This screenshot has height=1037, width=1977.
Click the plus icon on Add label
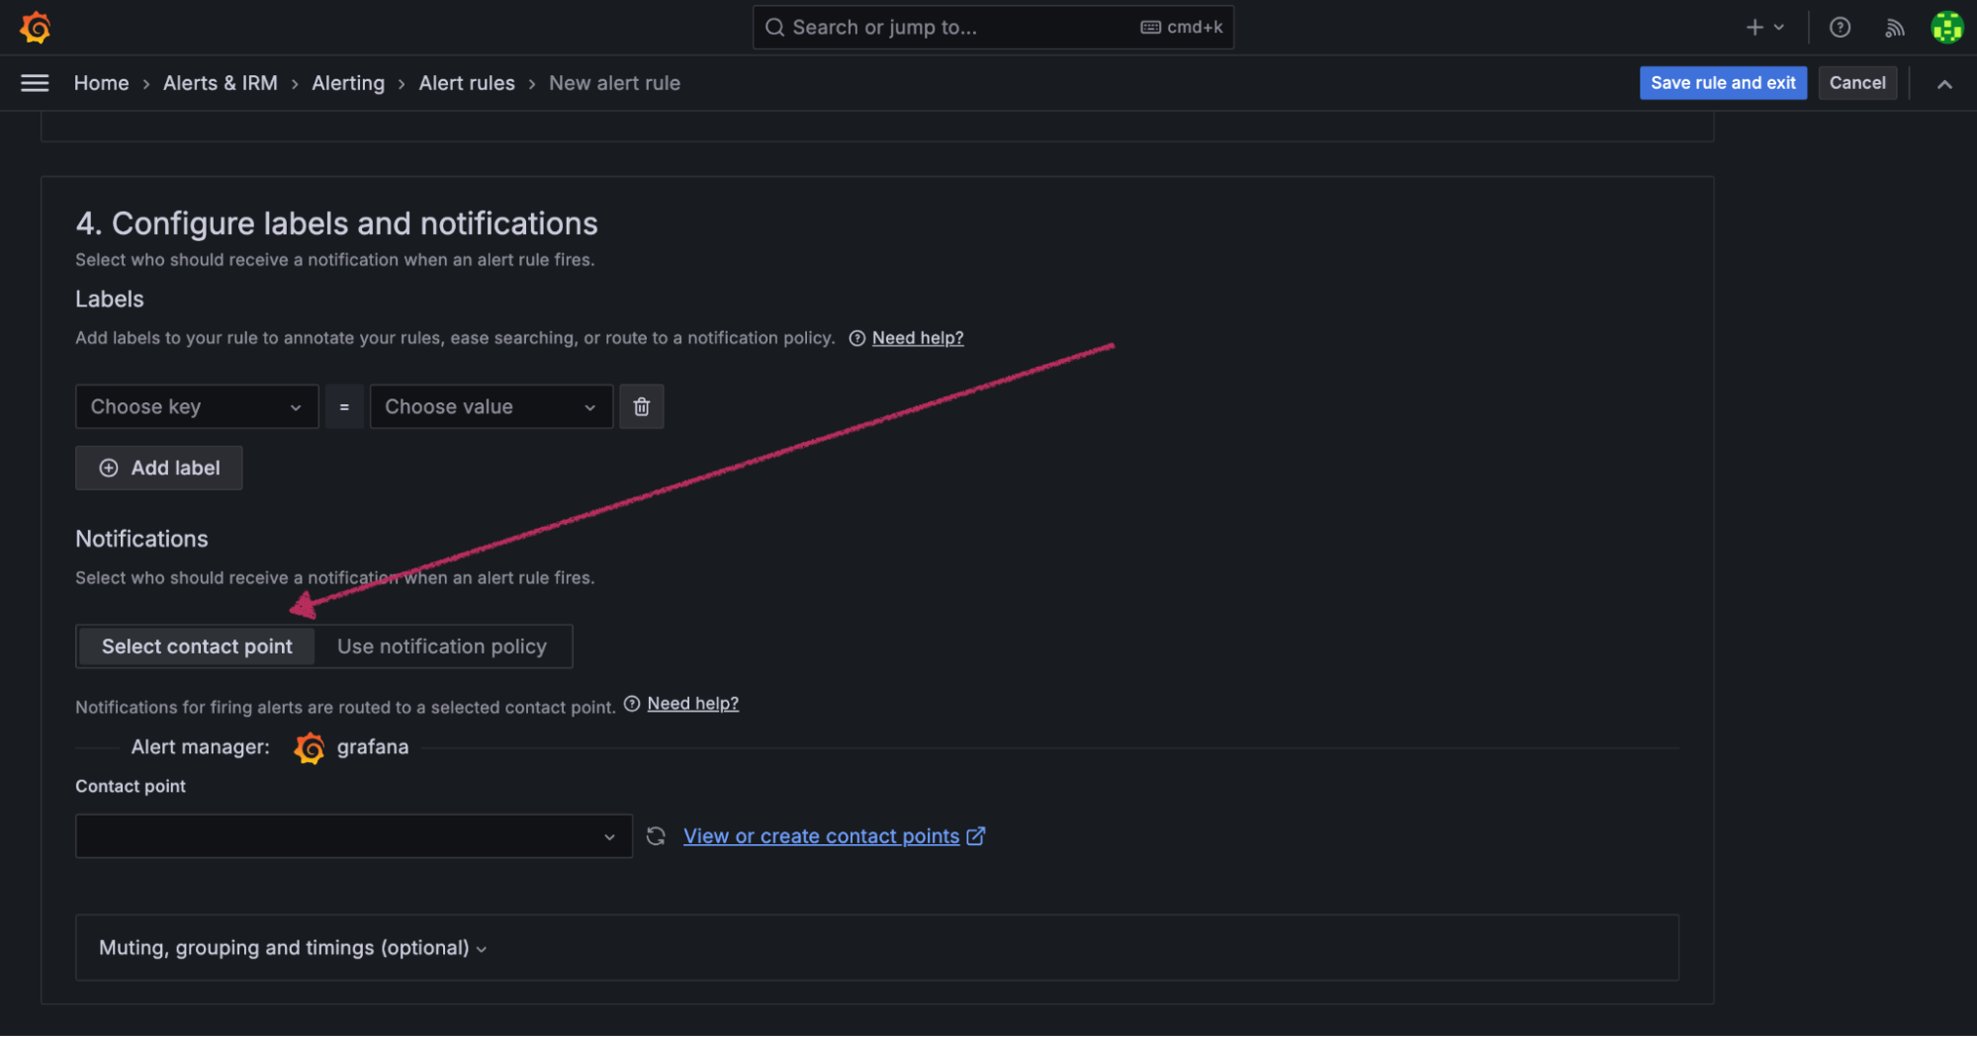(x=108, y=468)
